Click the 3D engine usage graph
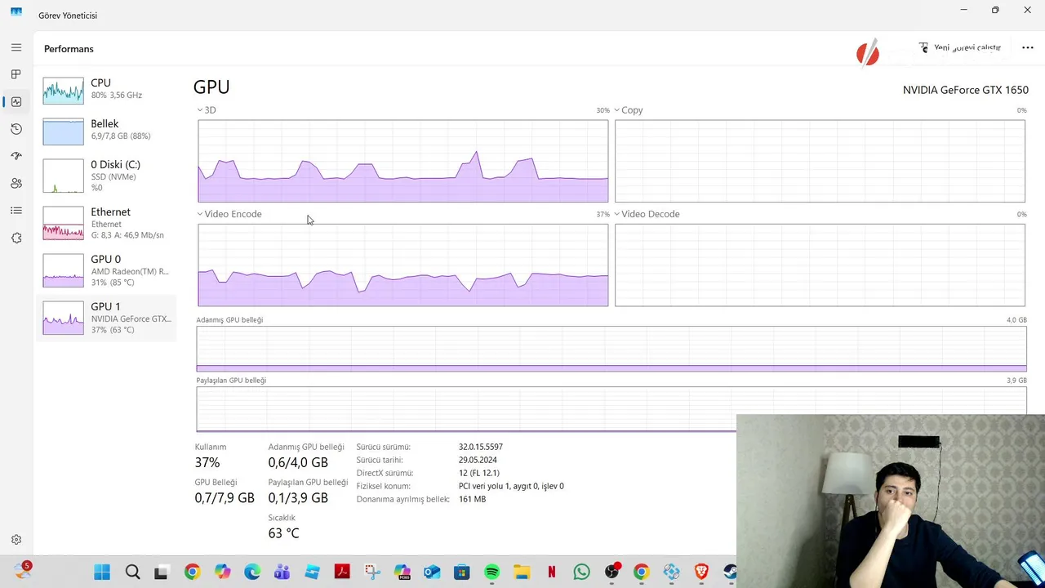The height and width of the screenshot is (588, 1045). pos(402,161)
